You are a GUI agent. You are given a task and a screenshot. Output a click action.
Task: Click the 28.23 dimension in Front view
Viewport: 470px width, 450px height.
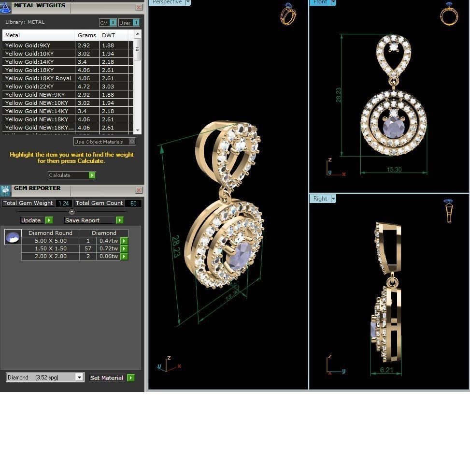pos(339,95)
